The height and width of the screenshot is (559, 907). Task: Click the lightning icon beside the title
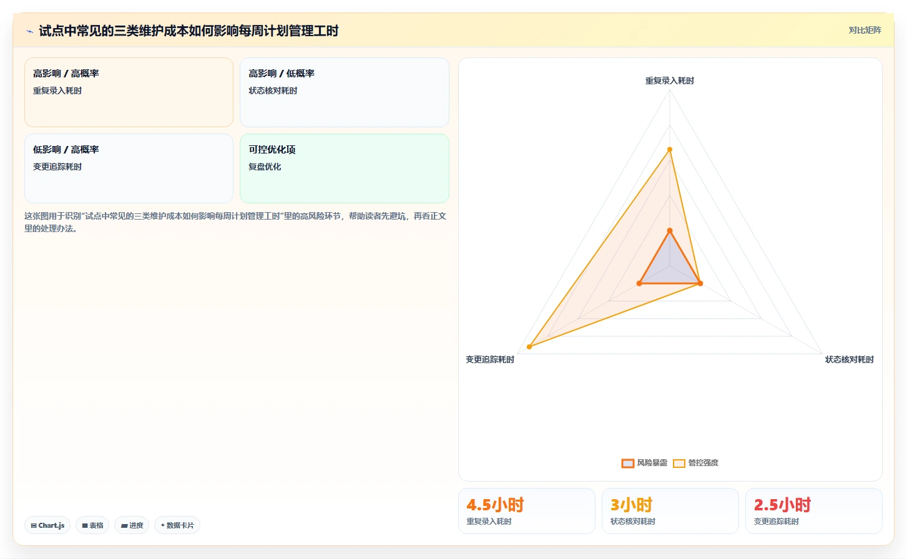point(29,31)
